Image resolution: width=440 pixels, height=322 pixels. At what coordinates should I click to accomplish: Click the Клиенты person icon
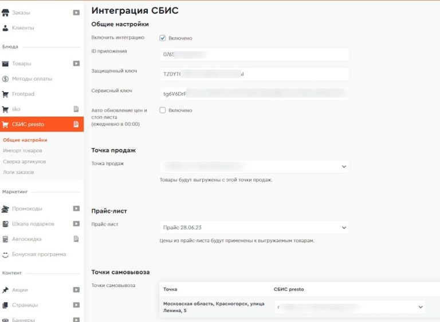(6, 28)
